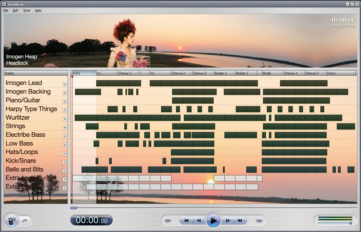361x232 pixels.
Task: Click the inward-arrows button left of transport
Action: [168, 220]
